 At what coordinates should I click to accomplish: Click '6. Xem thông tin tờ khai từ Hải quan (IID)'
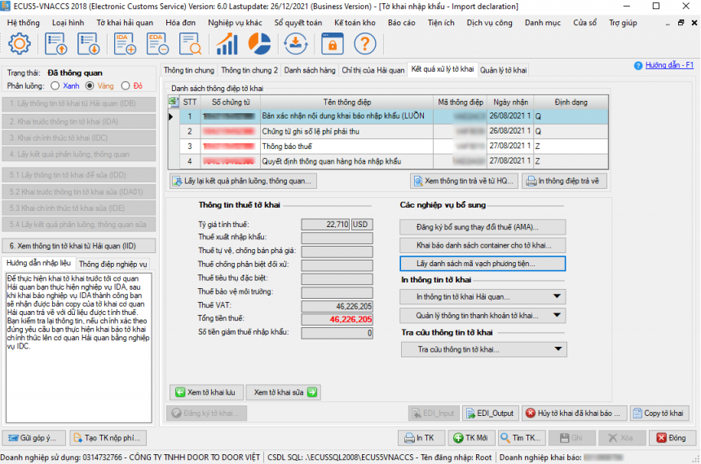[79, 246]
